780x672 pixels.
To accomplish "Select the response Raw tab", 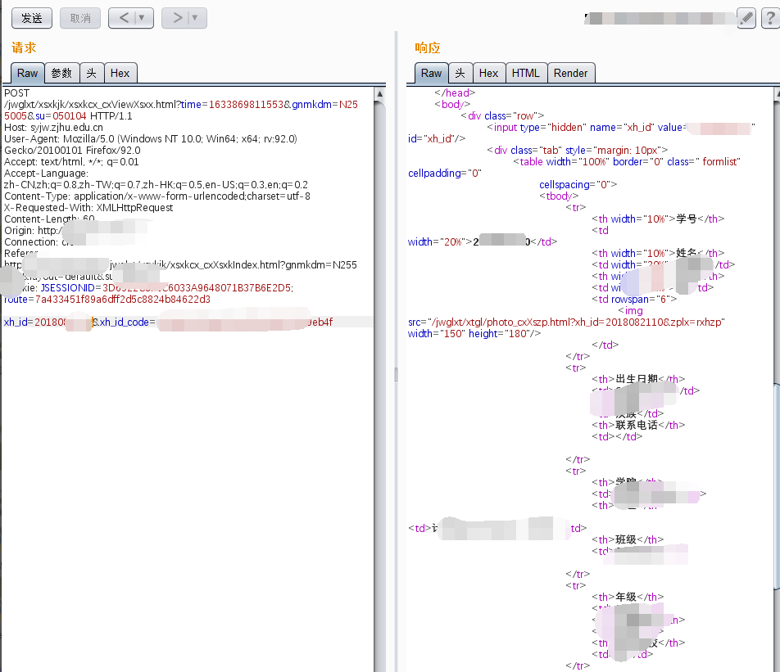I will (x=431, y=73).
